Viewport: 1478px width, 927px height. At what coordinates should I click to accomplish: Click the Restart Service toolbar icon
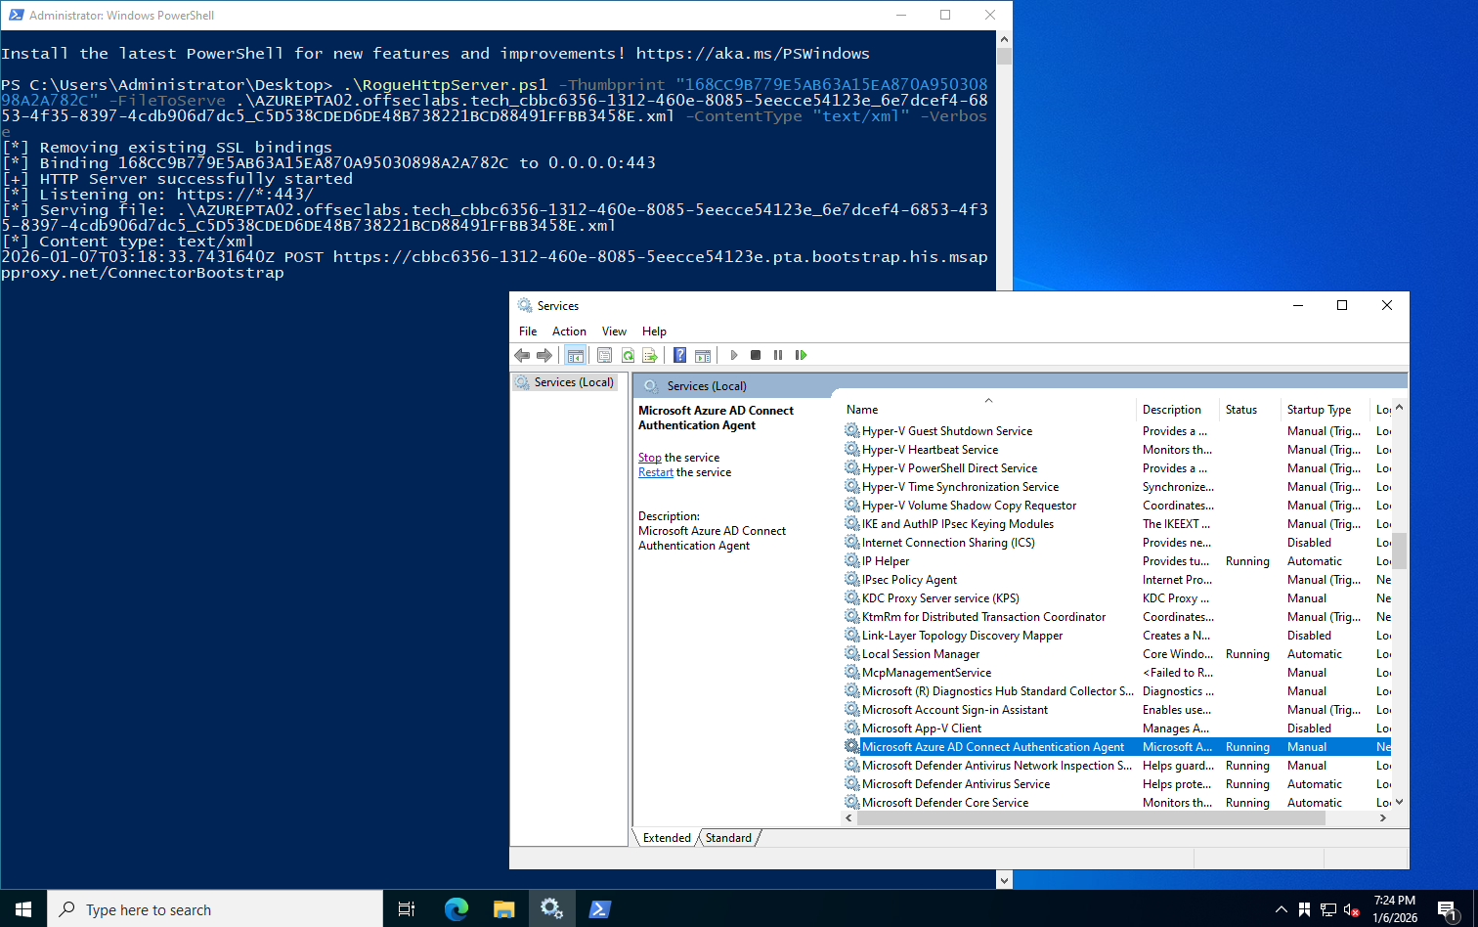coord(802,355)
